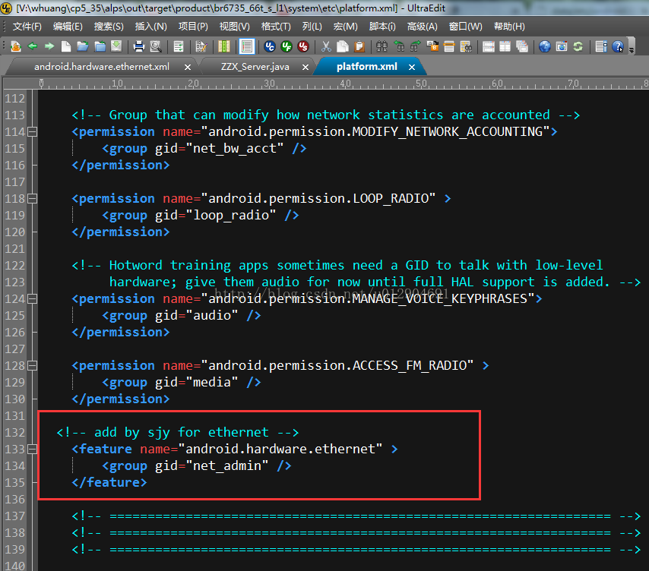Open the 项目(P) menu
Screen dimensions: 649x571
coord(193,27)
